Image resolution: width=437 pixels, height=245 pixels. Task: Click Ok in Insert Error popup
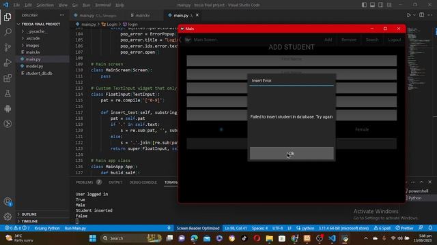pos(292,153)
